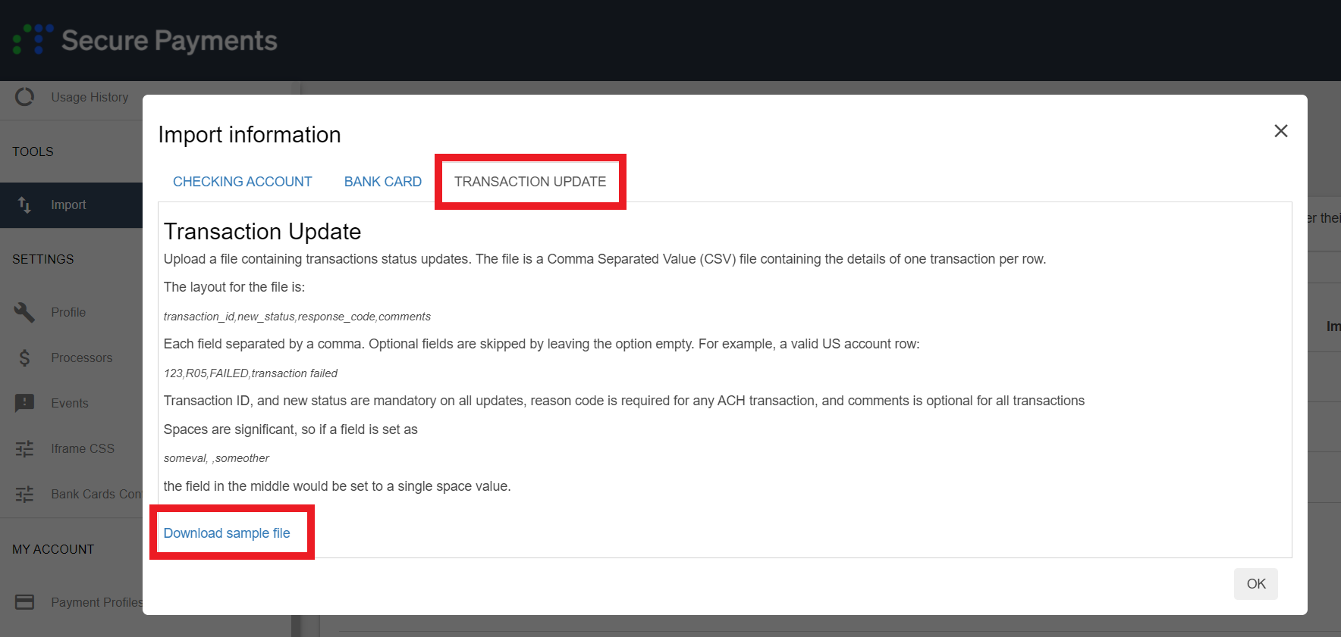Confirm the dialog with OK button

[1256, 584]
